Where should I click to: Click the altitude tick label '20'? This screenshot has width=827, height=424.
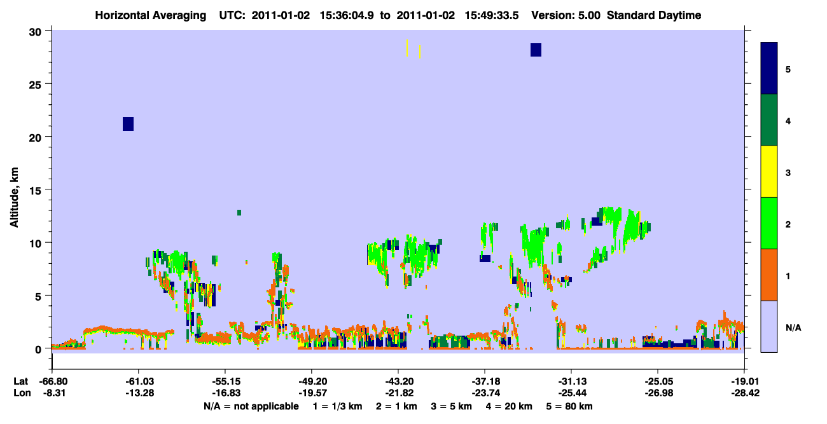[36, 137]
